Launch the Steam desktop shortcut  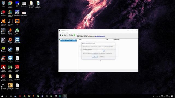[10, 50]
